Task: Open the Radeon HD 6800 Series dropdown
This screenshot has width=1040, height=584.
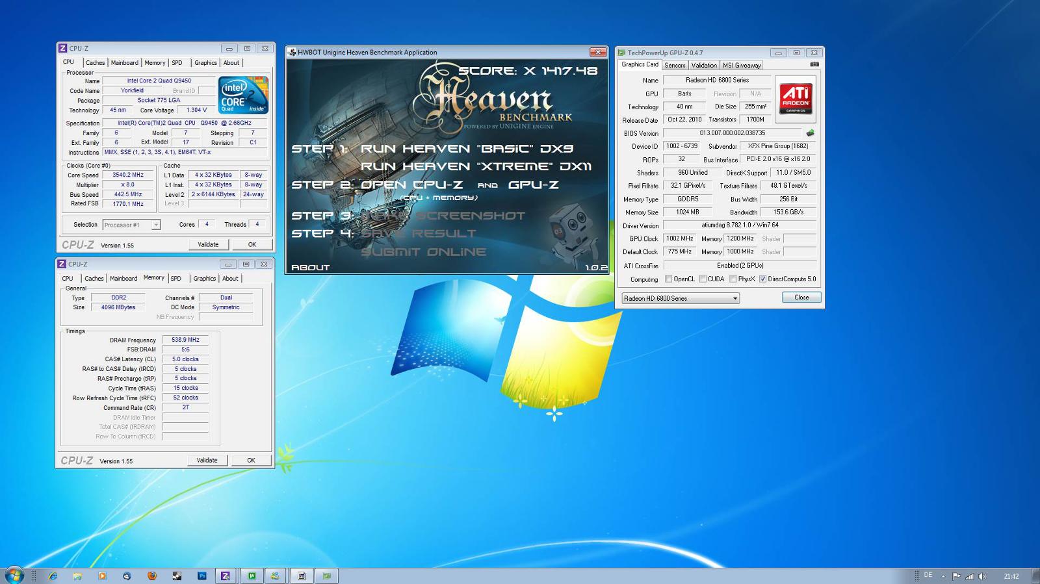Action: 680,298
